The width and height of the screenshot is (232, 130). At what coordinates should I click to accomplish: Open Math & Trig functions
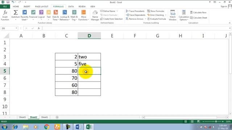74,15
